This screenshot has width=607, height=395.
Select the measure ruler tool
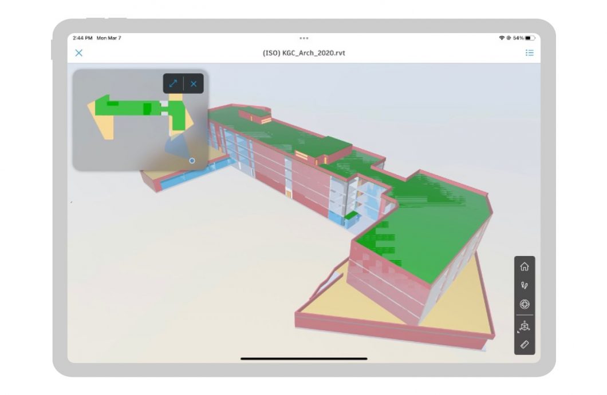pyautogui.click(x=525, y=344)
